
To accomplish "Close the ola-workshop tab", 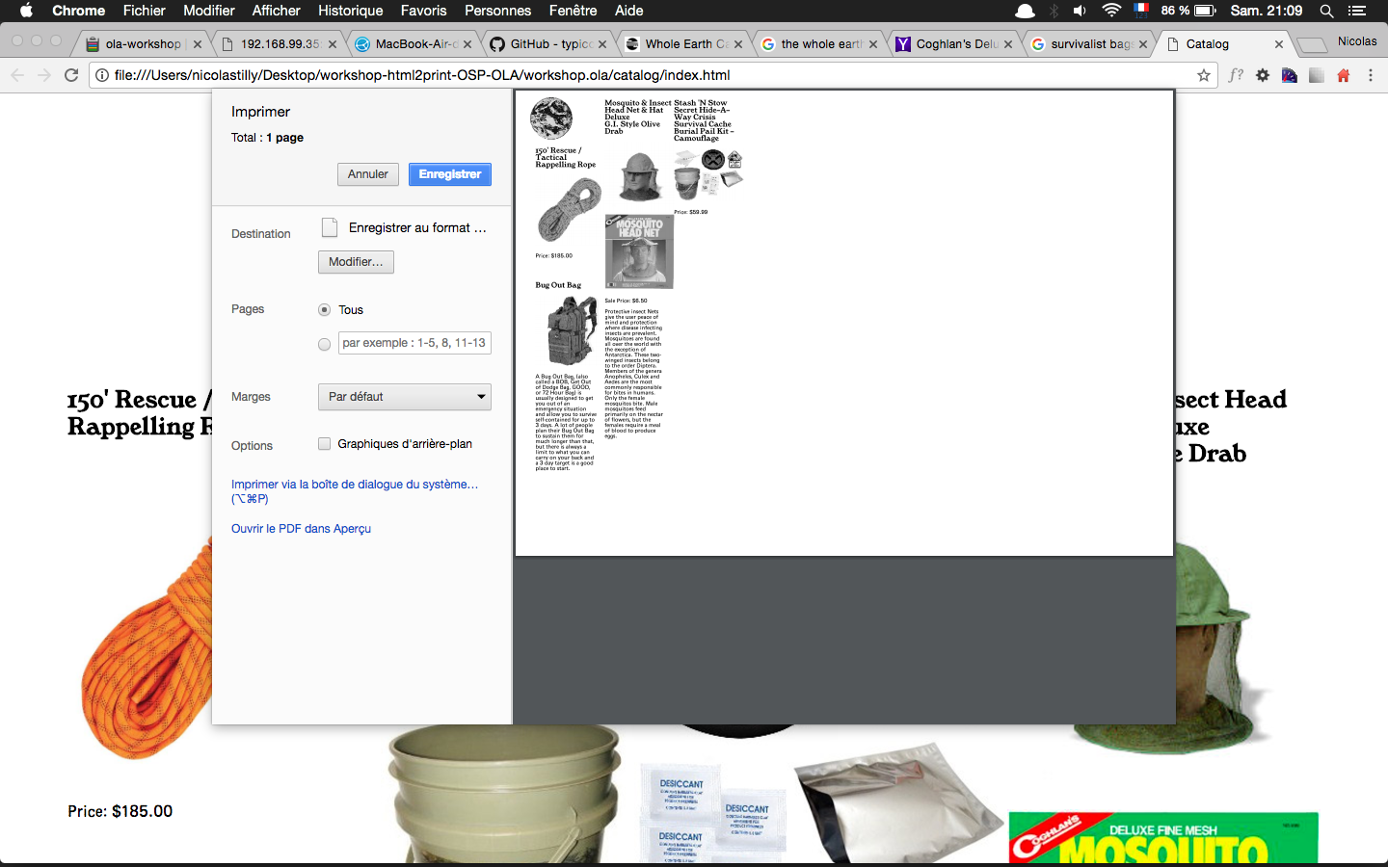I will pos(198,44).
